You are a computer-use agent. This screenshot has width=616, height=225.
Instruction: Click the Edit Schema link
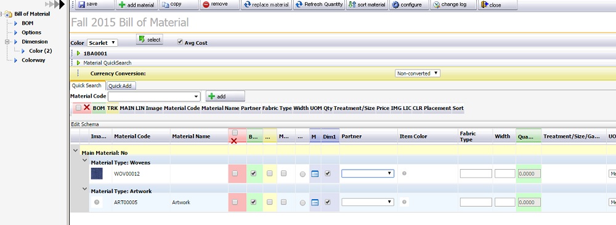(85, 124)
